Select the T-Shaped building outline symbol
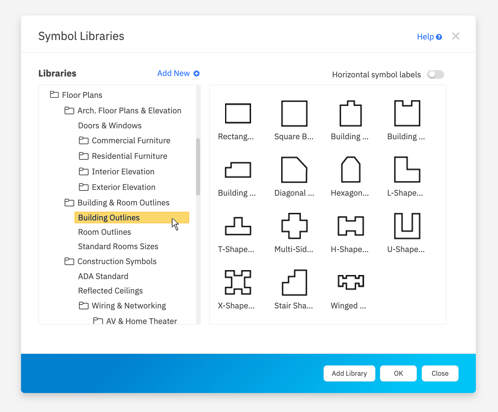 (237, 226)
